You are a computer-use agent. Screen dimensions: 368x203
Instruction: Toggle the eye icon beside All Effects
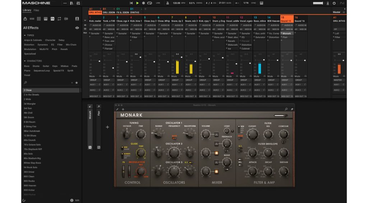(77, 28)
